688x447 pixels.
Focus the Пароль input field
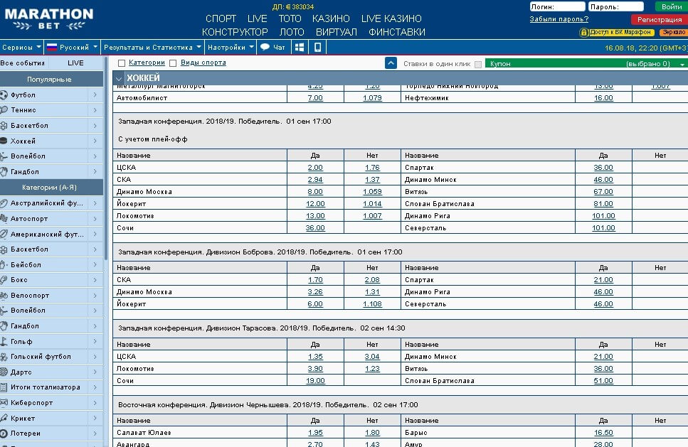pos(616,6)
